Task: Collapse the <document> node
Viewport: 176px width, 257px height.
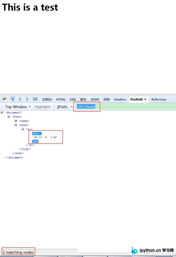Action: click(x=2, y=112)
